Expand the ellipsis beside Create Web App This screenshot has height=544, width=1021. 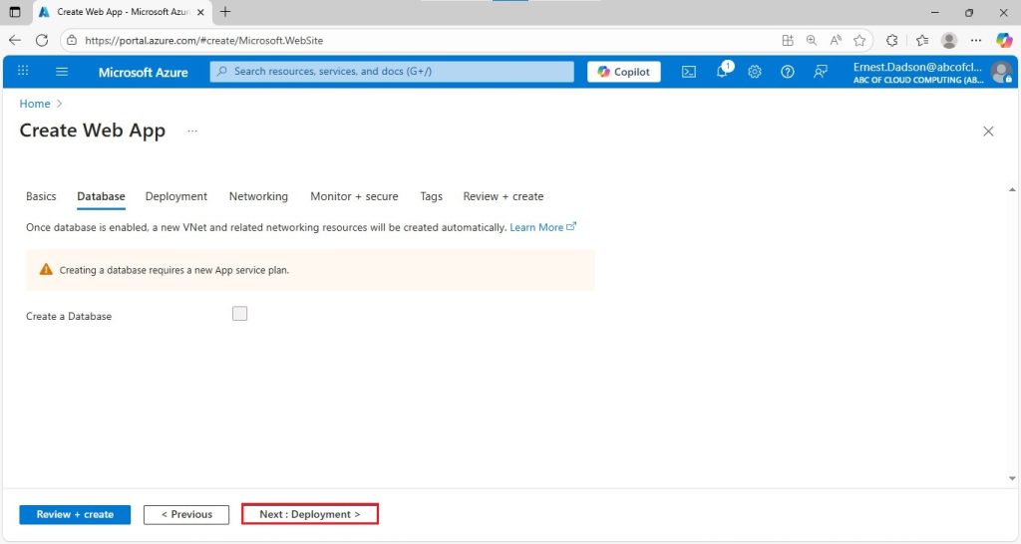pyautogui.click(x=192, y=131)
